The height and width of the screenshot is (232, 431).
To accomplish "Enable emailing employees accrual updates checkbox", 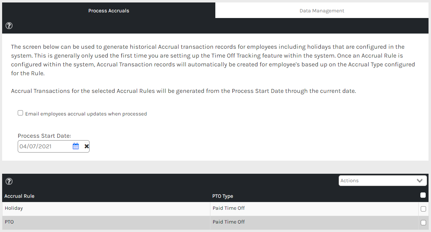I will 21,113.
